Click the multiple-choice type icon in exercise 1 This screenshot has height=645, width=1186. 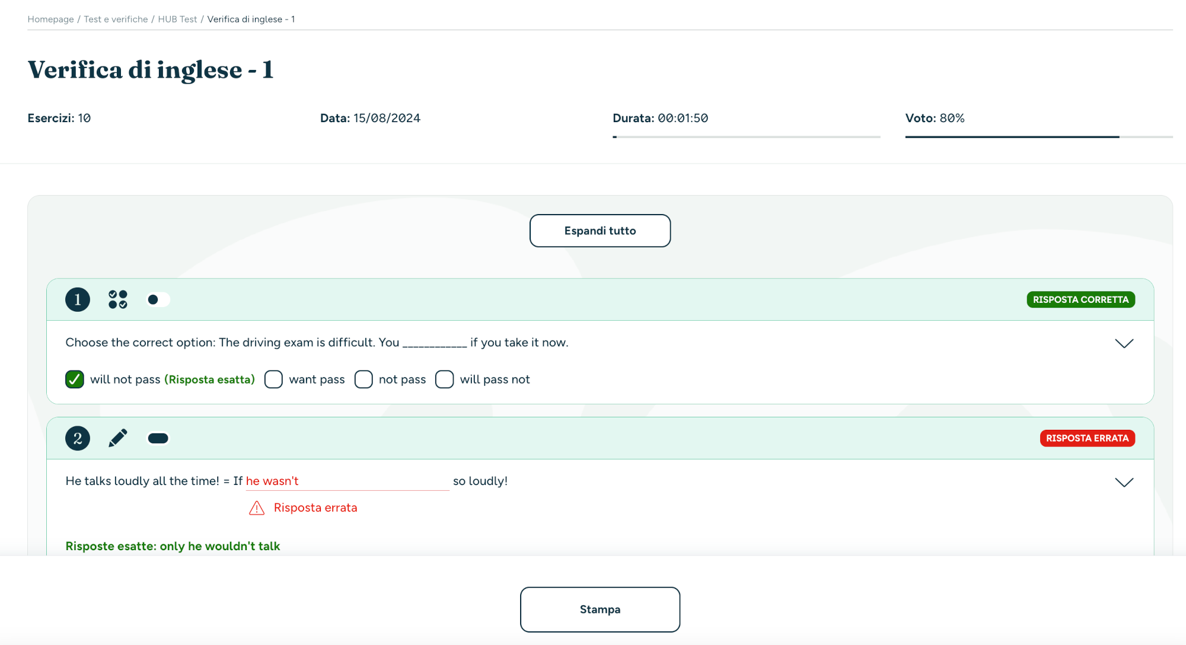point(118,299)
